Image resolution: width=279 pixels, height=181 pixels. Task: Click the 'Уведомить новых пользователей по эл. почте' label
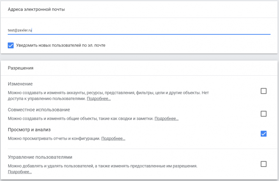[x=61, y=45]
